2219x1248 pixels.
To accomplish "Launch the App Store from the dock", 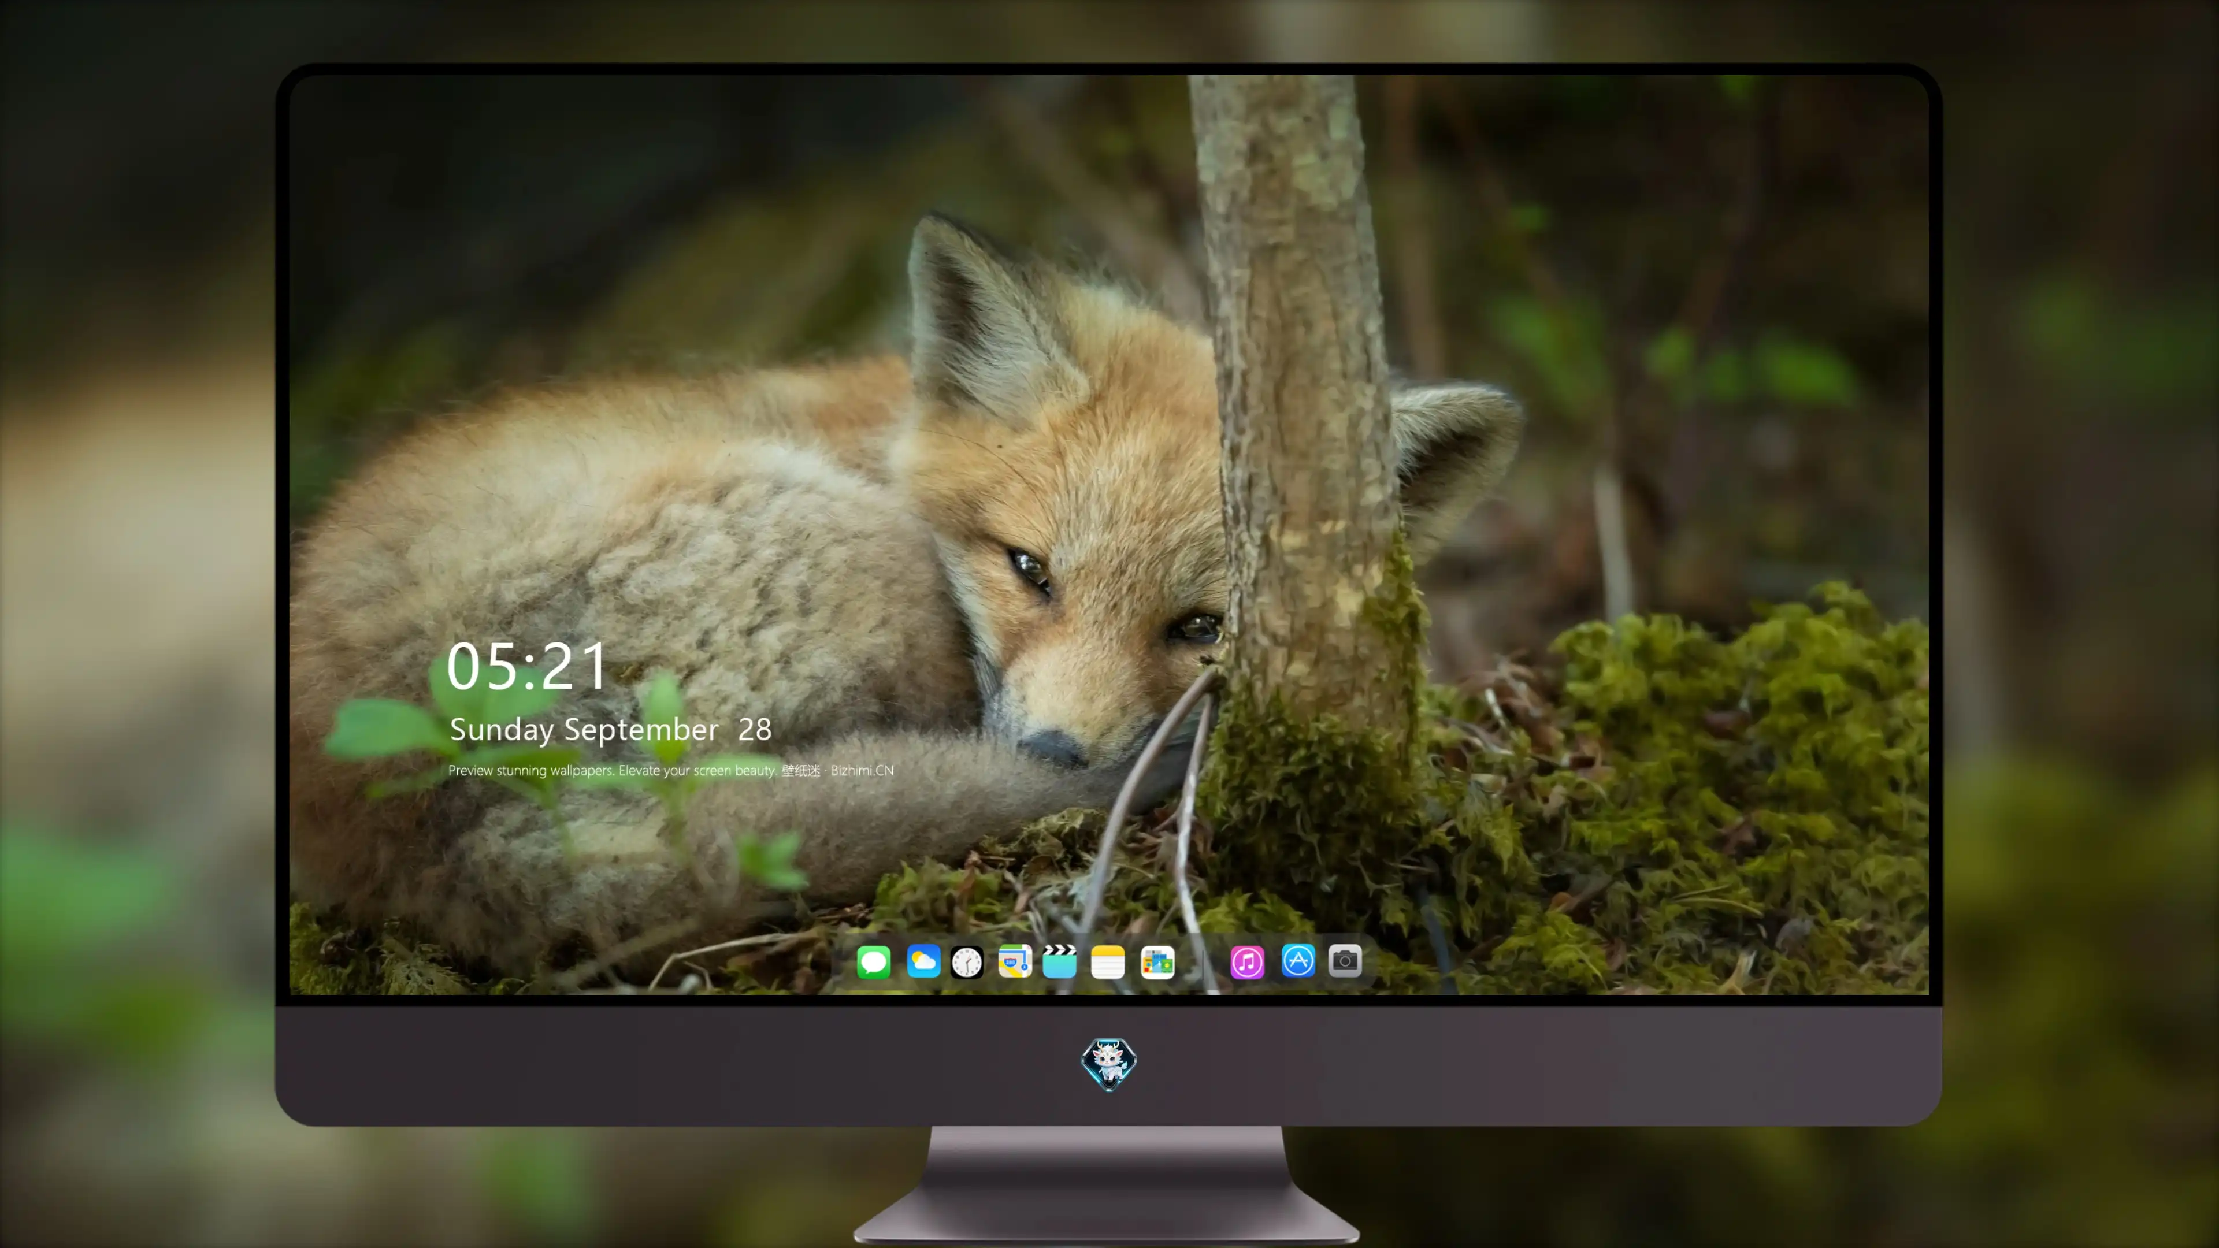I will (1298, 960).
